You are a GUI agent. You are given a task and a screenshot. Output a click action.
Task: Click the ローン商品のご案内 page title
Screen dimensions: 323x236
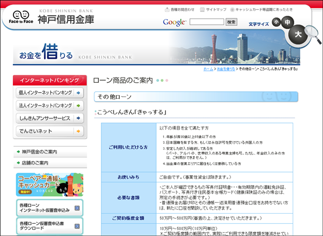[123, 80]
